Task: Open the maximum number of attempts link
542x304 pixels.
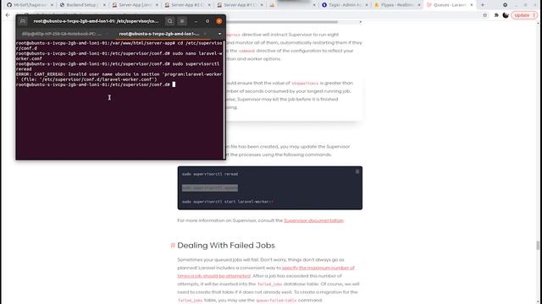Action: (x=266, y=272)
